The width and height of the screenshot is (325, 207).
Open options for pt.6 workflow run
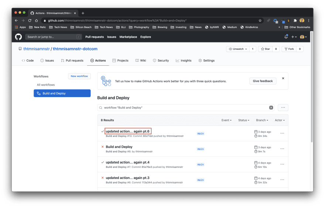[x=282, y=133]
